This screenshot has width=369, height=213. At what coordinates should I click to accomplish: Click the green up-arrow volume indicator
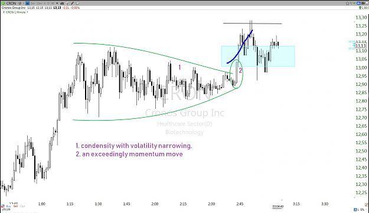click(x=360, y=8)
